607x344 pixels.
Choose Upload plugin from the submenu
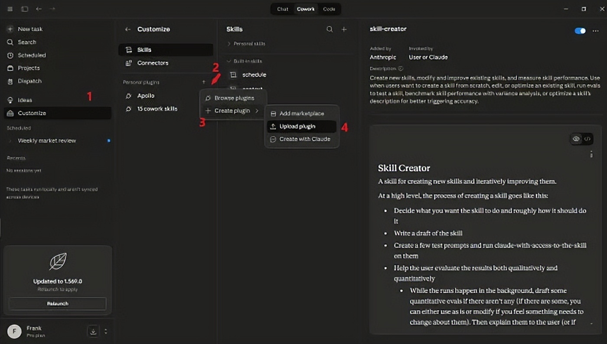point(302,127)
